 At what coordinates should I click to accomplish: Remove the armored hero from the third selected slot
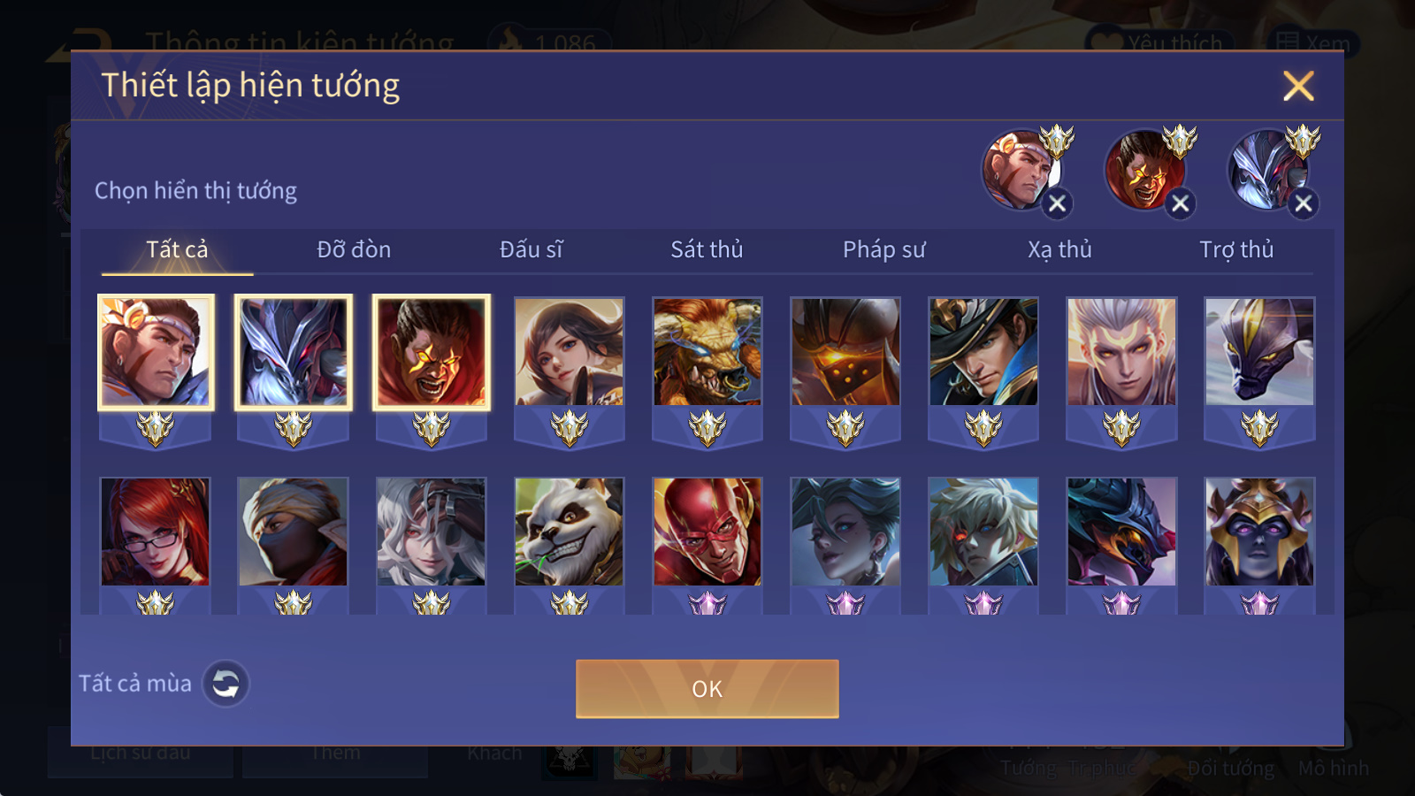(x=1303, y=204)
